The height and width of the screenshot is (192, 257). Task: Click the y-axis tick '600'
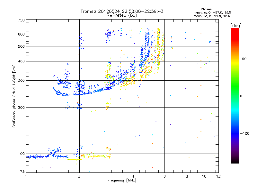click(x=21, y=34)
